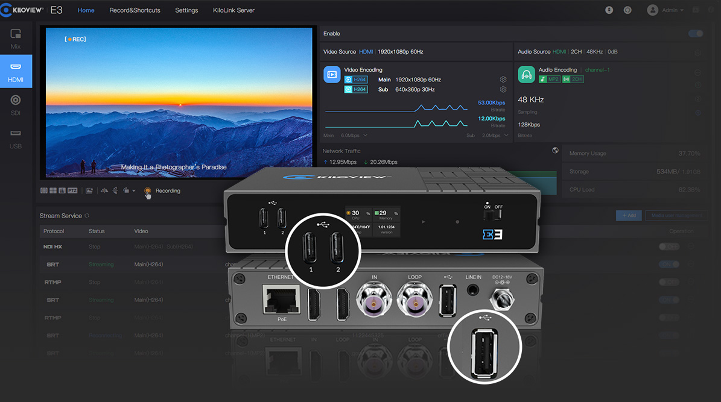Screen dimensions: 721x402
Task: Toggle the Enable switch
Action: tap(695, 34)
